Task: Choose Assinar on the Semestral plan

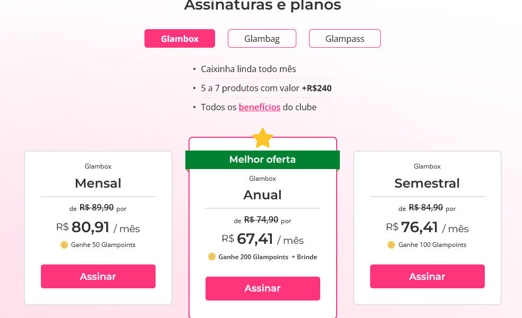Action: [427, 276]
